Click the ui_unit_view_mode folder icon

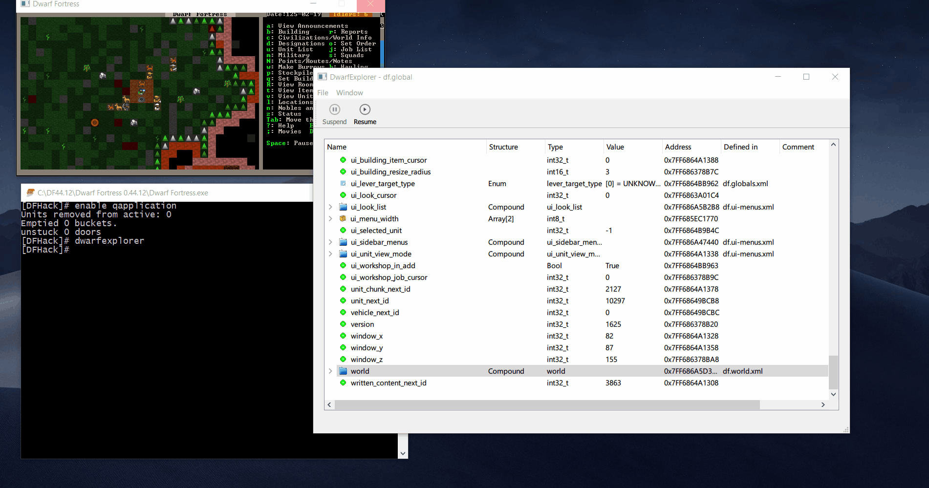343,254
